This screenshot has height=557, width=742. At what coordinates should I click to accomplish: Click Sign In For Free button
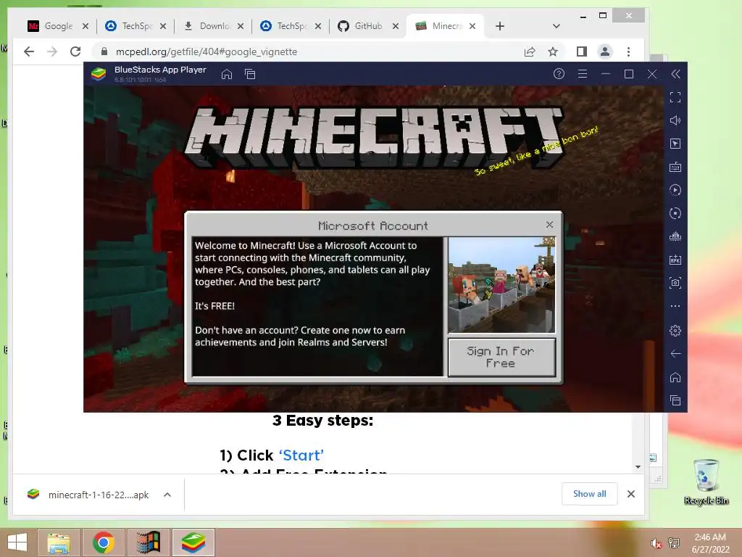501,357
